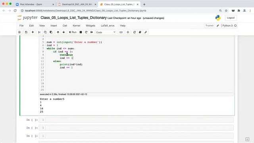The width and height of the screenshot is (254, 143).
Task: Open Chrome three-dot menu
Action: click(x=250, y=11)
